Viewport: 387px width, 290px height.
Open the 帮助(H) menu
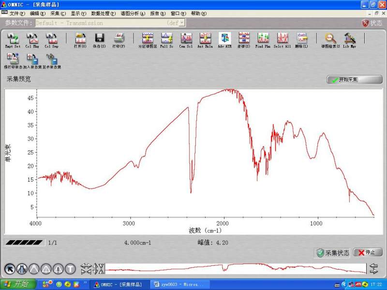pyautogui.click(x=199, y=14)
